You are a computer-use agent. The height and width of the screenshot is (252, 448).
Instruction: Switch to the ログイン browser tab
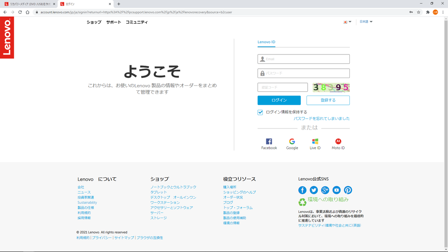[x=85, y=4]
